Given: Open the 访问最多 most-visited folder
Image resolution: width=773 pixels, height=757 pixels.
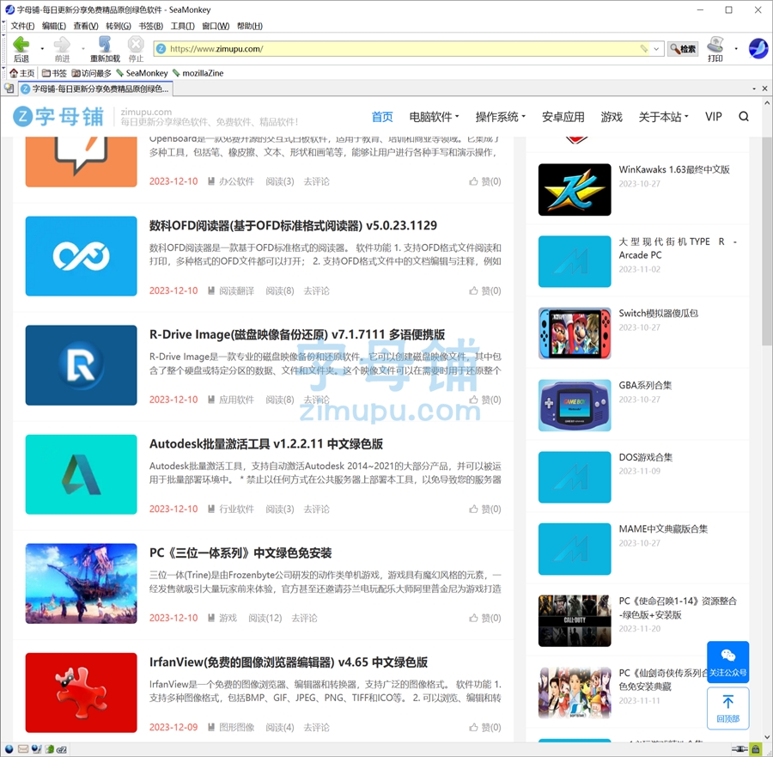Looking at the screenshot, I should tap(91, 73).
